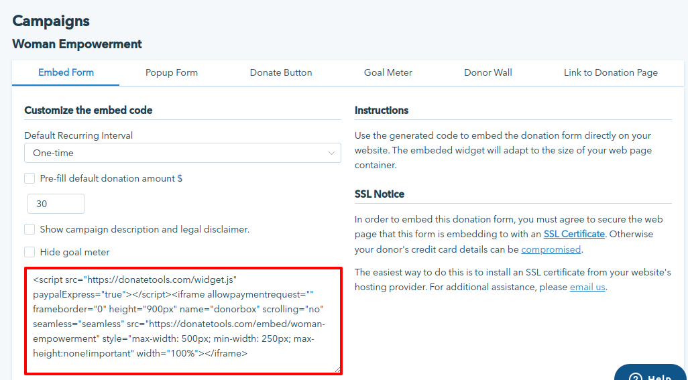The width and height of the screenshot is (688, 380).
Task: Toggle Show campaign description and legal disclaimer
Action: 30,229
